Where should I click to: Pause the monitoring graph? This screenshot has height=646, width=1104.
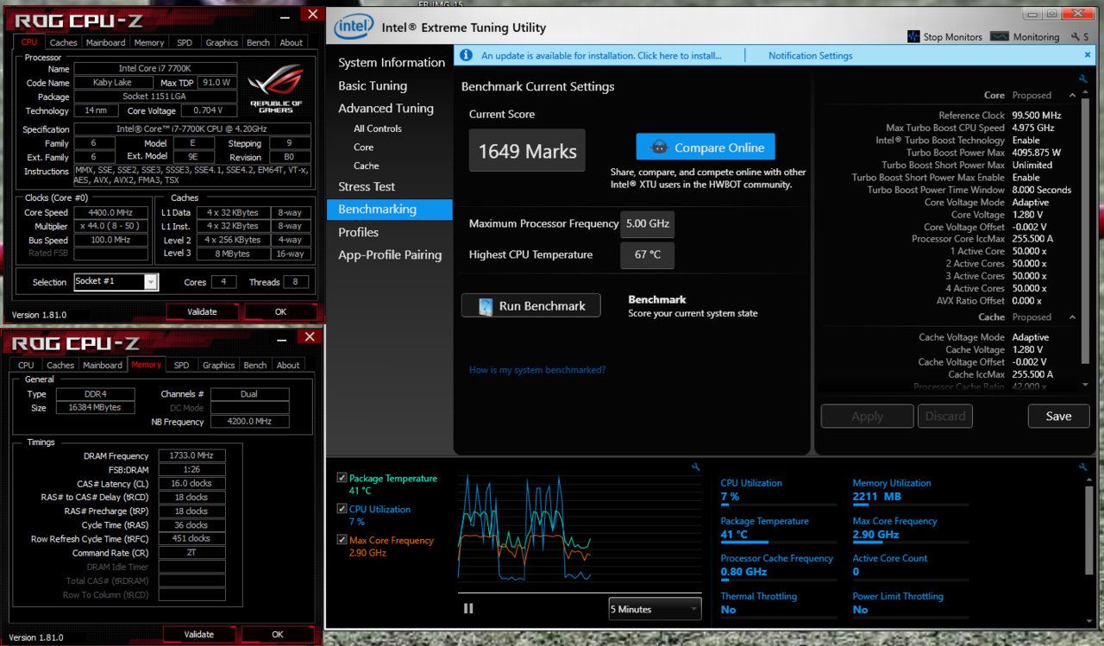[468, 608]
